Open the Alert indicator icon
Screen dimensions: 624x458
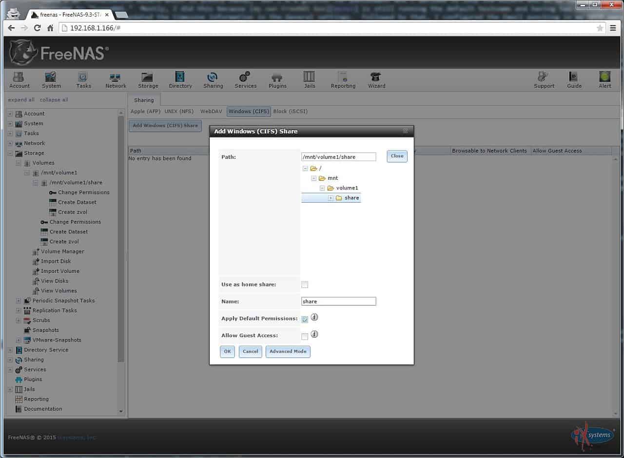pyautogui.click(x=605, y=80)
